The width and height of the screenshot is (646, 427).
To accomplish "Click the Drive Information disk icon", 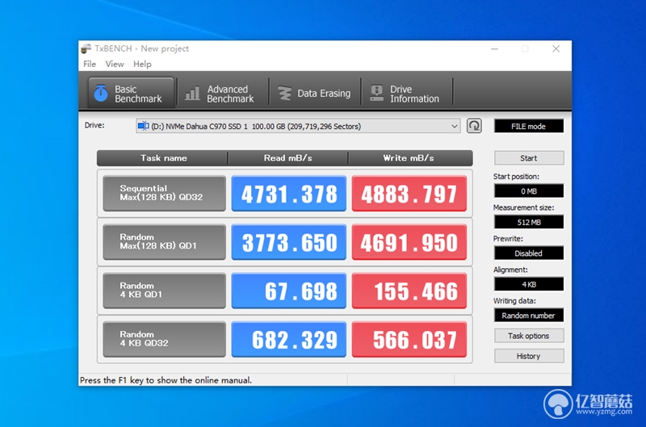I will [x=376, y=93].
